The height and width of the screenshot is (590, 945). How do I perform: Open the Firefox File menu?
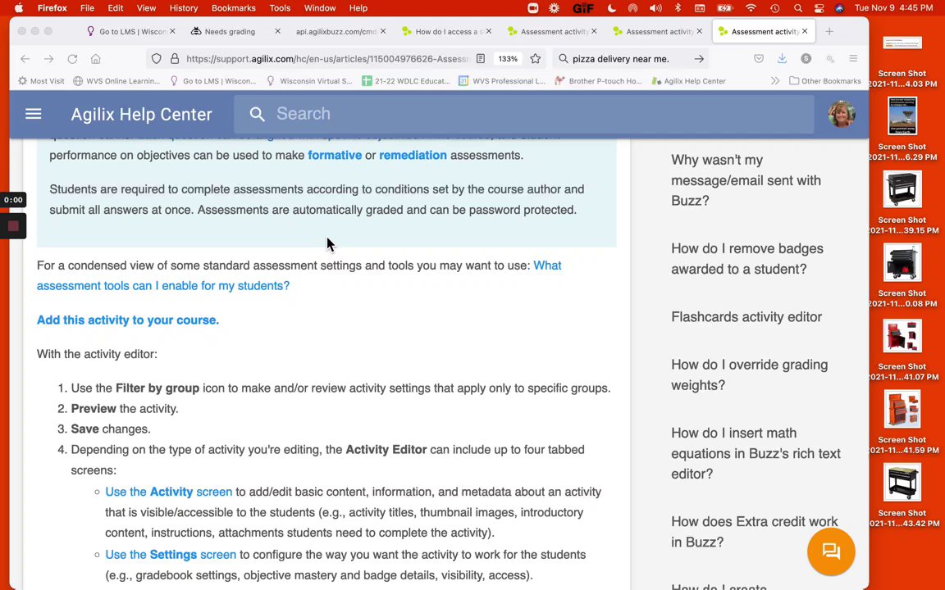coord(87,8)
